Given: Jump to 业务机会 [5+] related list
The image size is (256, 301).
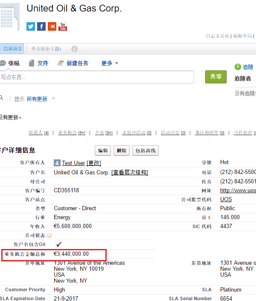Looking at the screenshot, I should coord(72,133).
